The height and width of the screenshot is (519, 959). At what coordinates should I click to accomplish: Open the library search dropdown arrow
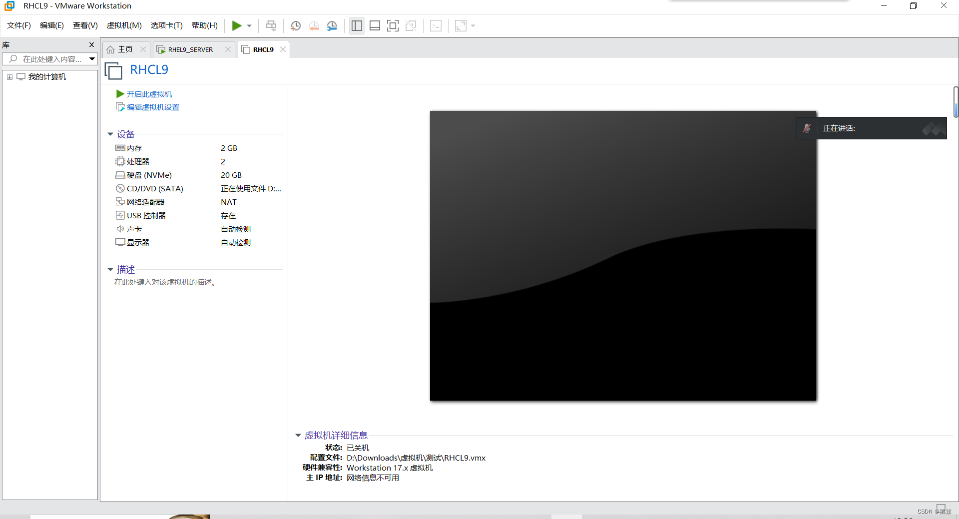92,59
